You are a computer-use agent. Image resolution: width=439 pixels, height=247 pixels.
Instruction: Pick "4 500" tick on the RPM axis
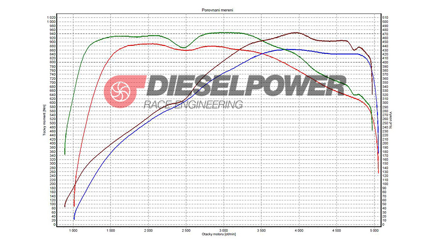[337, 230]
